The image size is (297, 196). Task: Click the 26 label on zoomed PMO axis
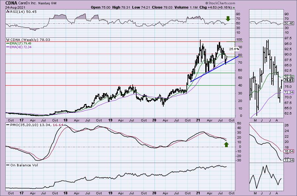click(286, 125)
